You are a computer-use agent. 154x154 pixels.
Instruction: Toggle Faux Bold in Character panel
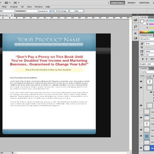(143, 59)
